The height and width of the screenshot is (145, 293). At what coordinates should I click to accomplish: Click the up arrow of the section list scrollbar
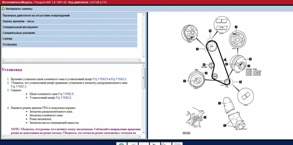point(144,14)
